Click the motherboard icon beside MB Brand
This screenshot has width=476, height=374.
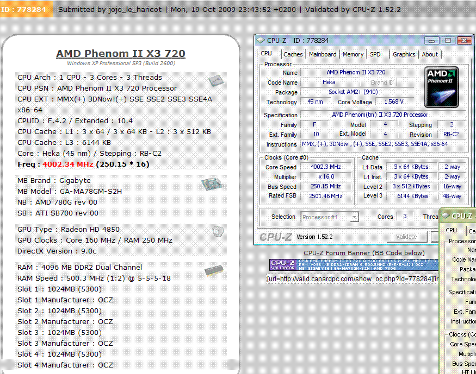click(213, 184)
